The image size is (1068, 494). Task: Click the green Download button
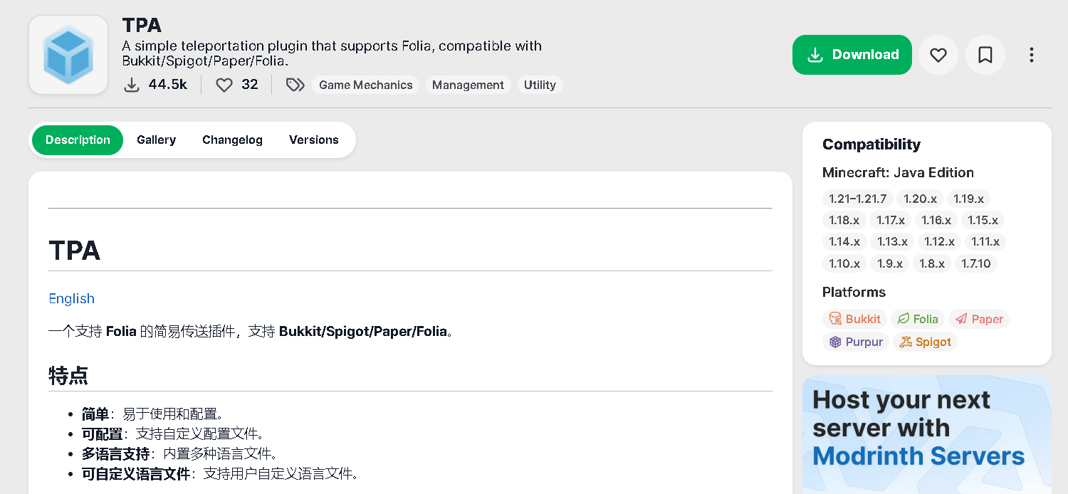click(x=852, y=55)
